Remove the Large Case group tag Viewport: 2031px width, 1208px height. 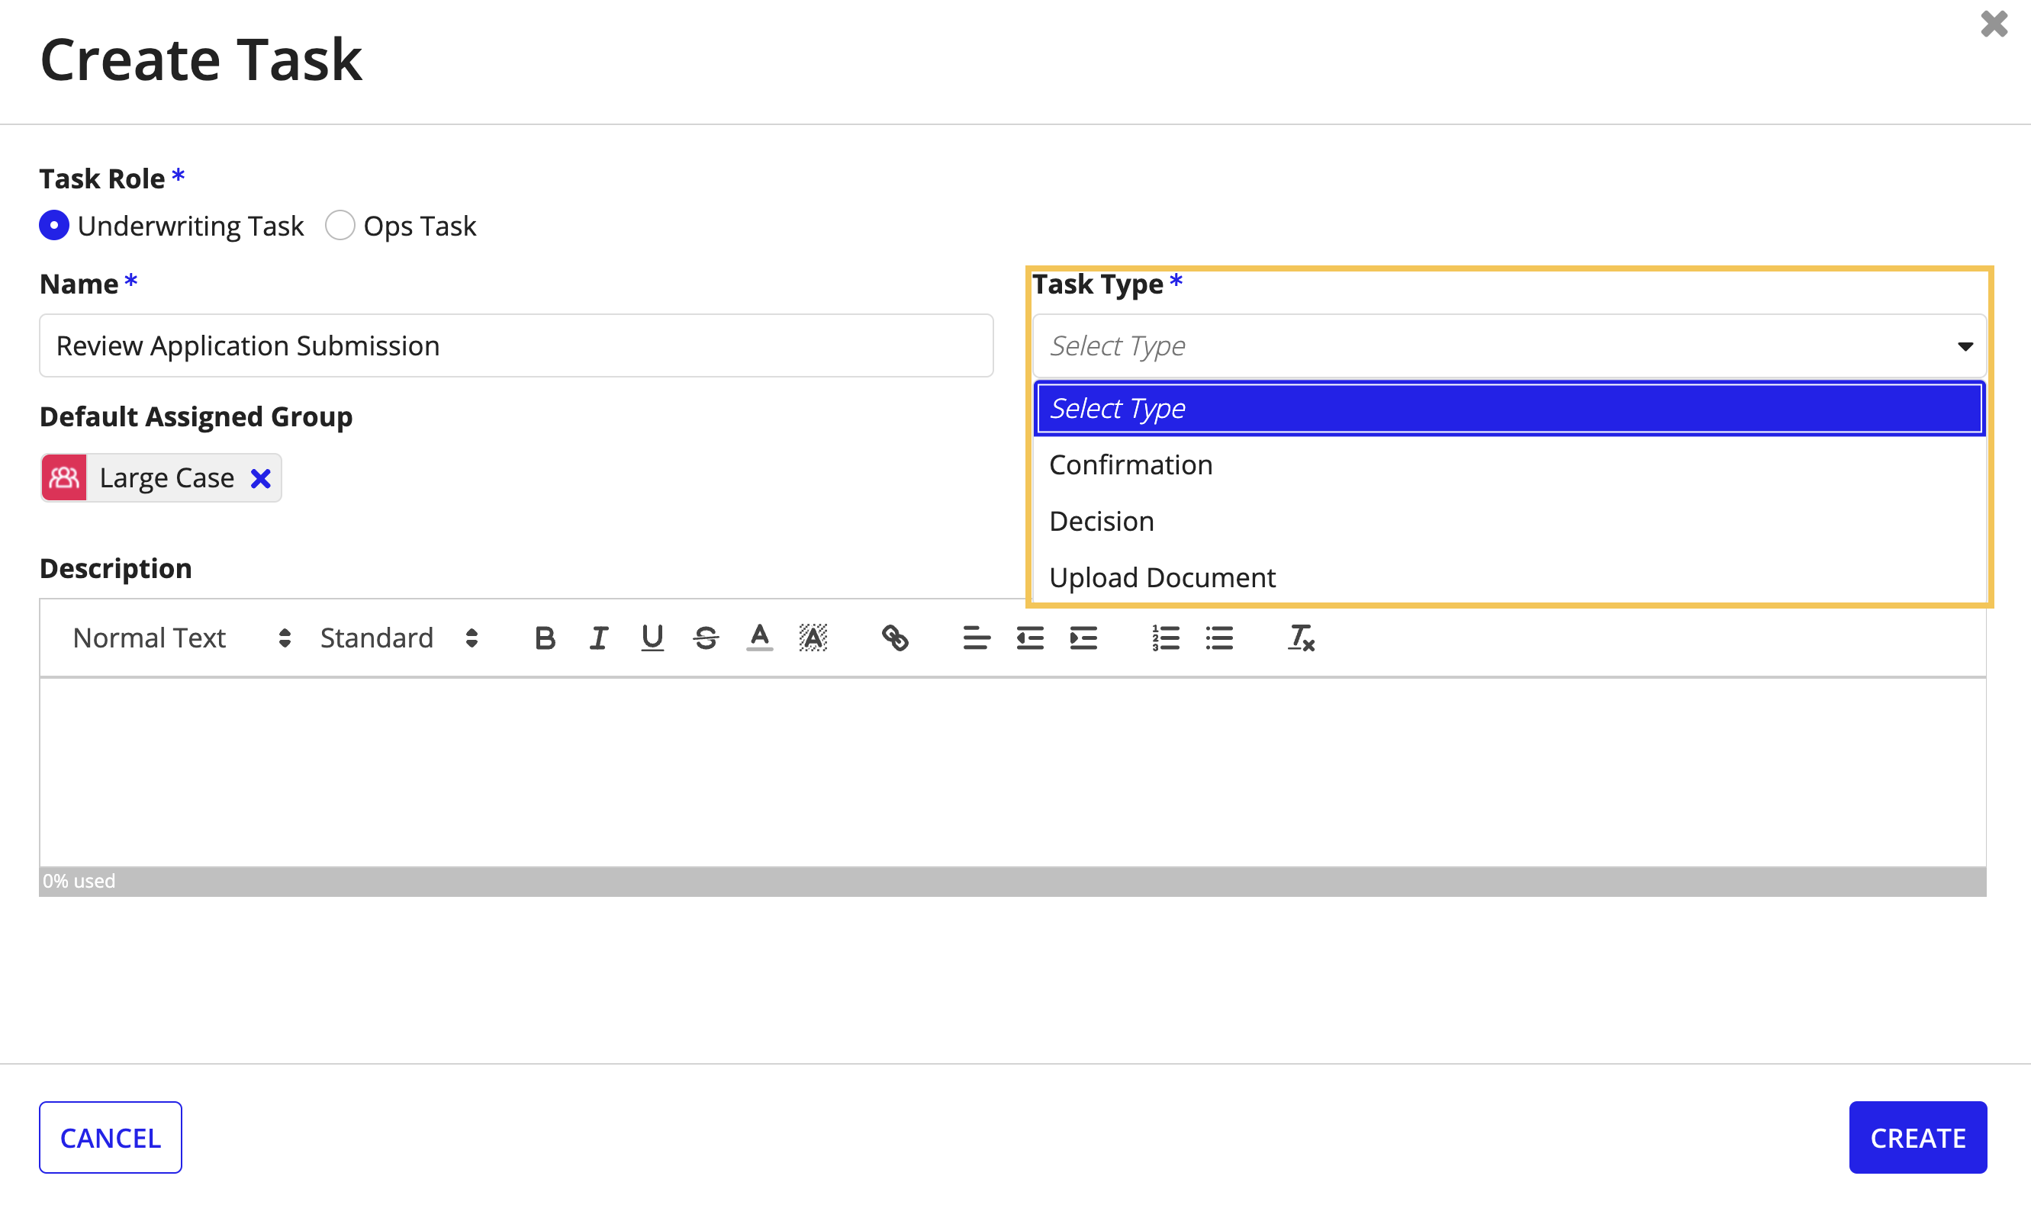pyautogui.click(x=261, y=479)
